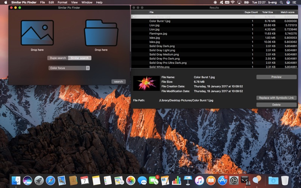Image resolution: width=301 pixels, height=188 pixels.
Task: Click the image drop zone icon
Action: point(37,33)
